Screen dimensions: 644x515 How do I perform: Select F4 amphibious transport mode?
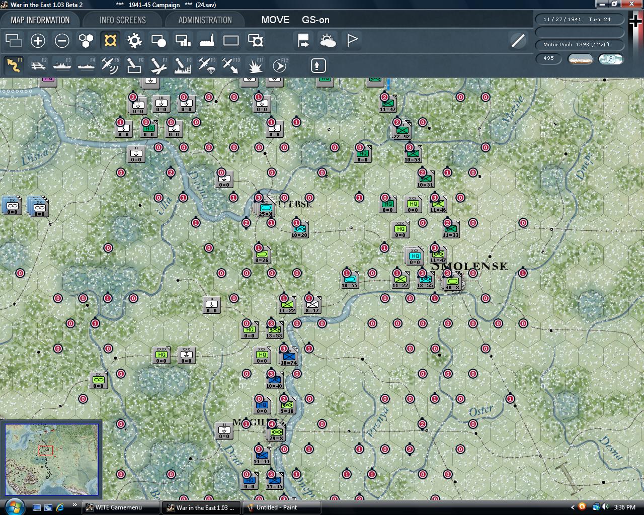coord(86,65)
